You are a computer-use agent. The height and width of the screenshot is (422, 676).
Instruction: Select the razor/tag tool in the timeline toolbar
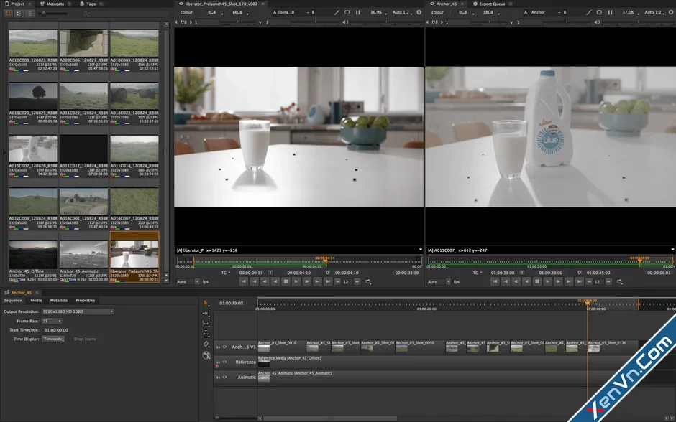pos(206,344)
